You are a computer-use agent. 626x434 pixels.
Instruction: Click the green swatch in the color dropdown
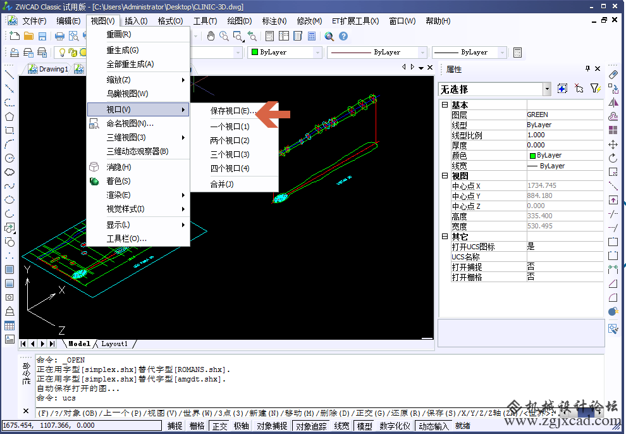click(x=255, y=53)
